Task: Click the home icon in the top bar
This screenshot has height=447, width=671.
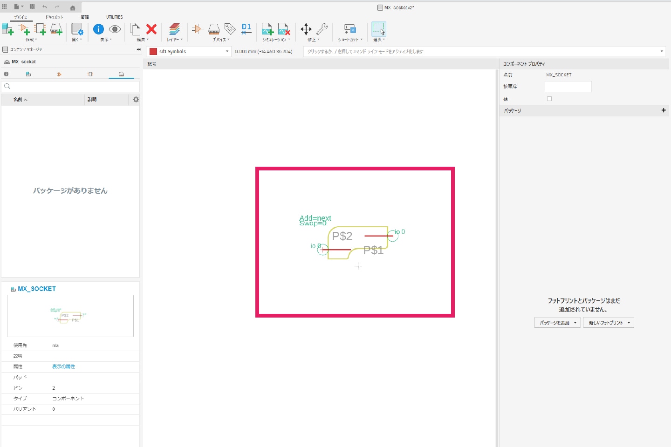Action: pos(73,8)
